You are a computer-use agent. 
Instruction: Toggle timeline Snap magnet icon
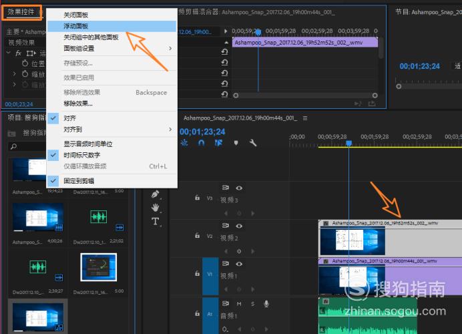(202, 143)
